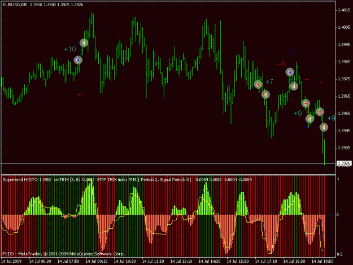Click yellow arrow exit marker under the -8 trade's blue diamond
Viewport: 353px width, 265px height.
(294, 86)
